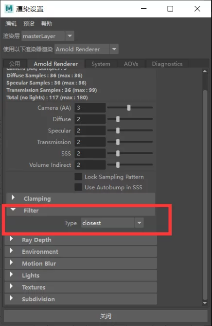The width and height of the screenshot is (212, 326).
Task: Expand the Subdivision section
Action: [x=81, y=299]
